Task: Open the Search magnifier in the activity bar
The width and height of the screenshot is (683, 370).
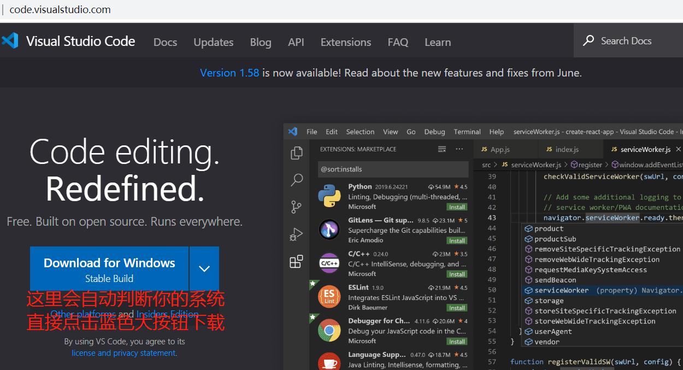Action: pyautogui.click(x=297, y=180)
